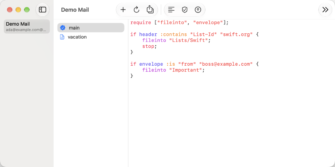Click the require line in editor
Image resolution: width=335 pixels, height=167 pixels.
[180, 23]
